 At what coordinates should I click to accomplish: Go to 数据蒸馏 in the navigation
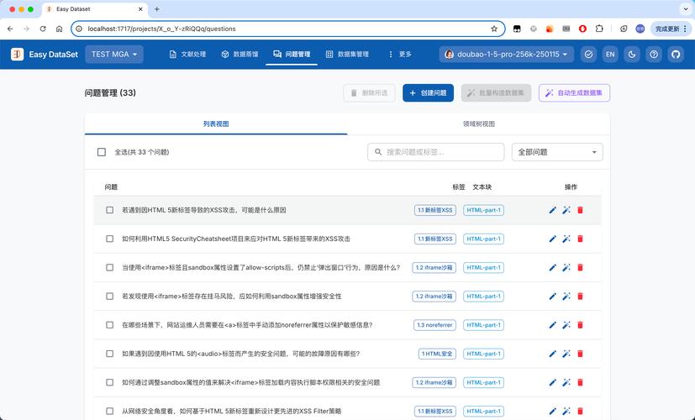click(x=240, y=55)
